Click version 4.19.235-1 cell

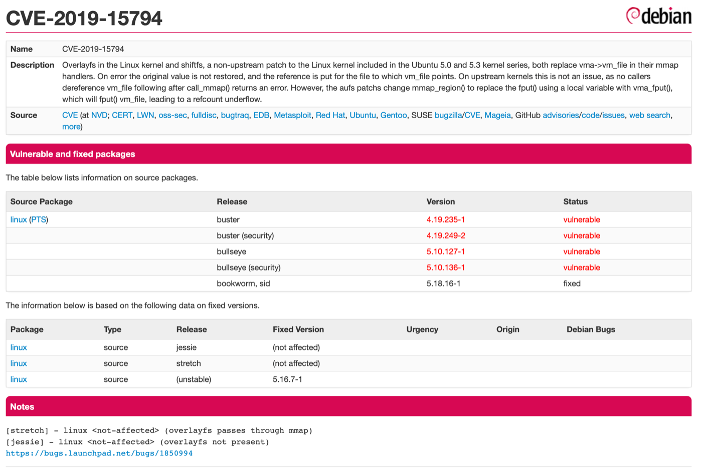tap(446, 219)
